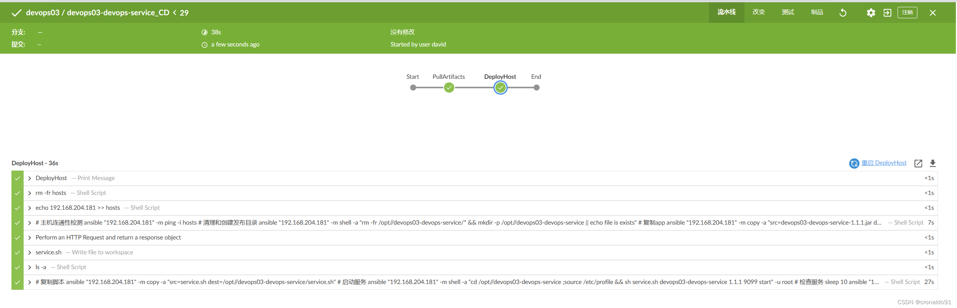Click the devops03 organization link
This screenshot has height=308, width=957.
pos(43,13)
